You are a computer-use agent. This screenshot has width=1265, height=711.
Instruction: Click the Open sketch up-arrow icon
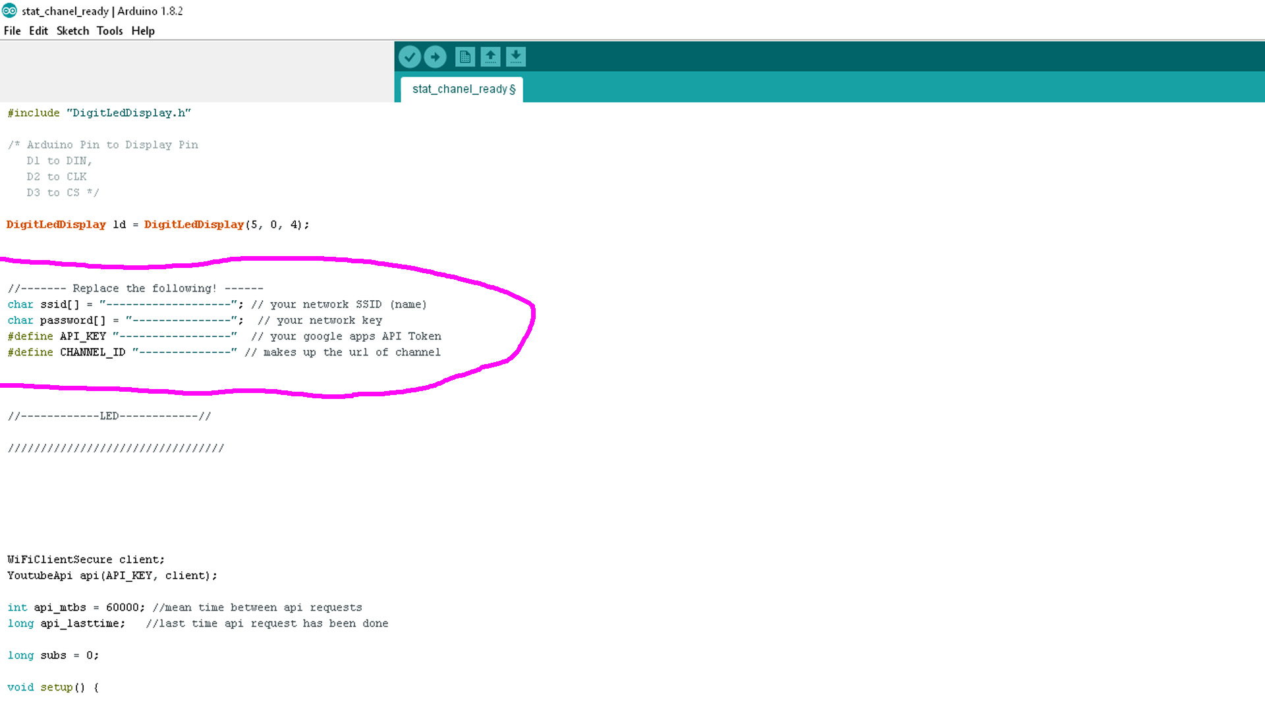pyautogui.click(x=490, y=57)
